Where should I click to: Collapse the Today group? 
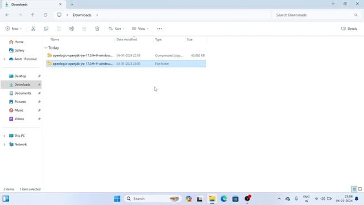coord(45,48)
